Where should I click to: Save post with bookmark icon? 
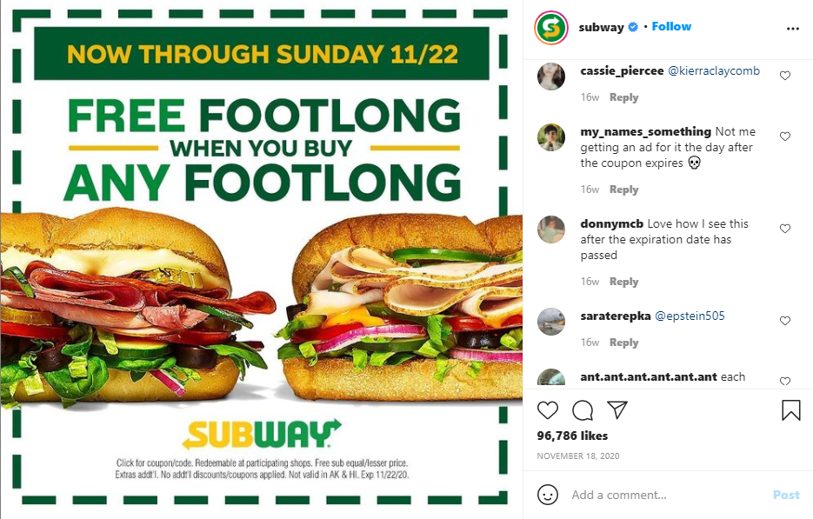(x=791, y=410)
